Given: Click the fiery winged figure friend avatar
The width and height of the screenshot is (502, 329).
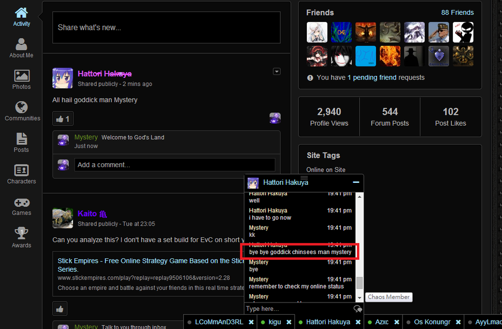Looking at the screenshot, I should (366, 32).
